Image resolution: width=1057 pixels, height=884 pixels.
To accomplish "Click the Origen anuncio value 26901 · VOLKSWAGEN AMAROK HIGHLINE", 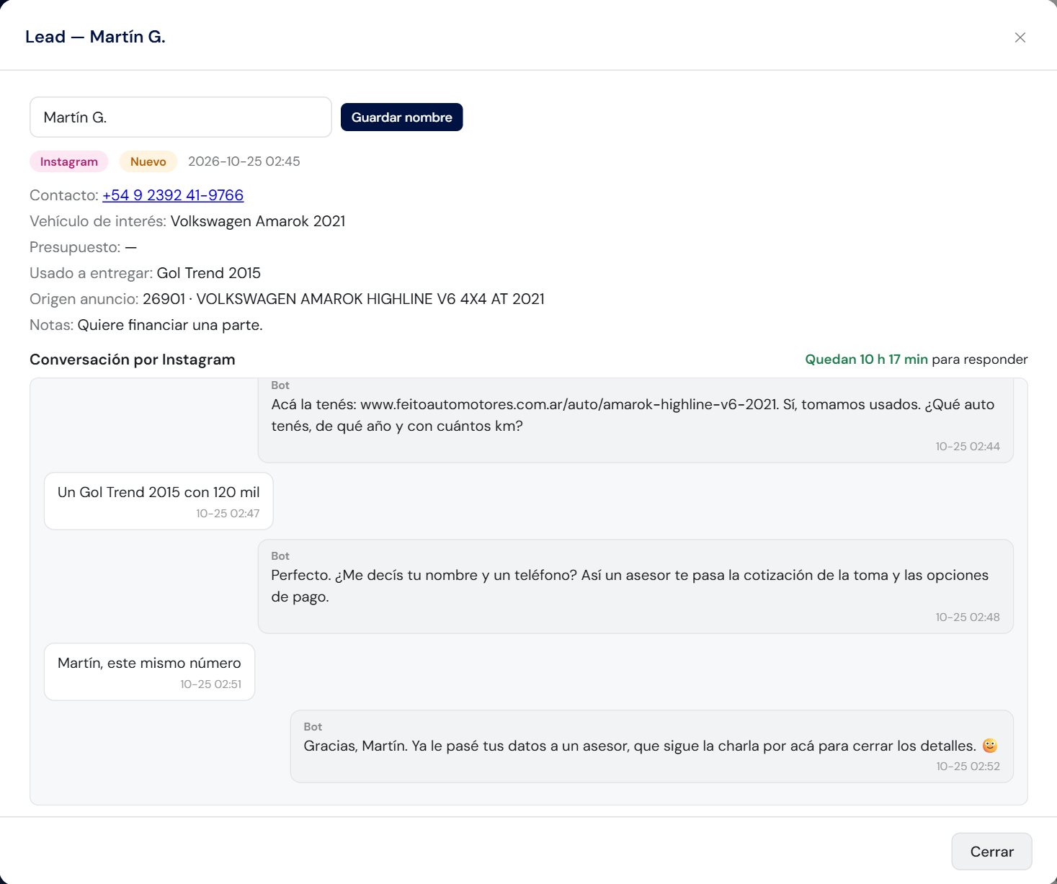I will 344,299.
